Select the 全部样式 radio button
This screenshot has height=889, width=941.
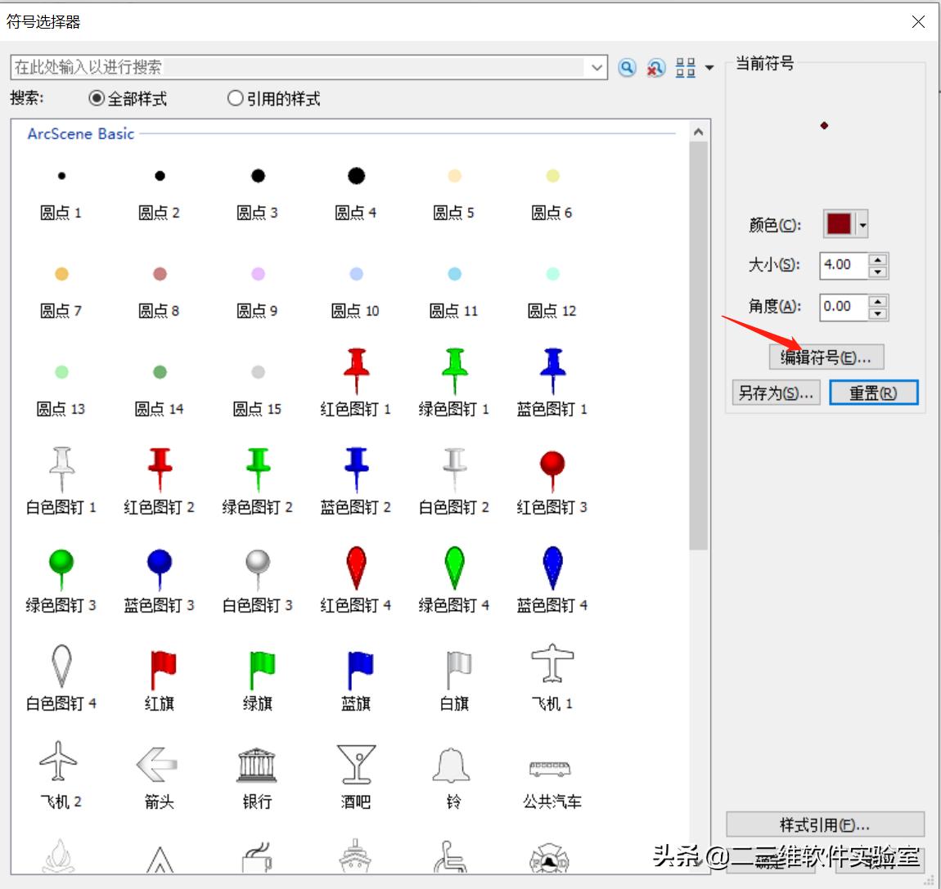pos(94,98)
